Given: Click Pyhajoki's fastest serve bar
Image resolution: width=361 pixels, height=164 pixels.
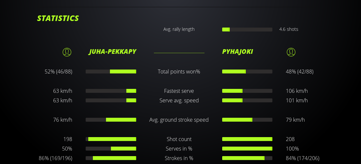Looking at the screenshot, I should pos(247,91).
